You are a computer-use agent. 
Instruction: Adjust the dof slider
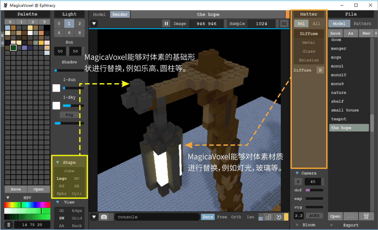click(x=314, y=190)
